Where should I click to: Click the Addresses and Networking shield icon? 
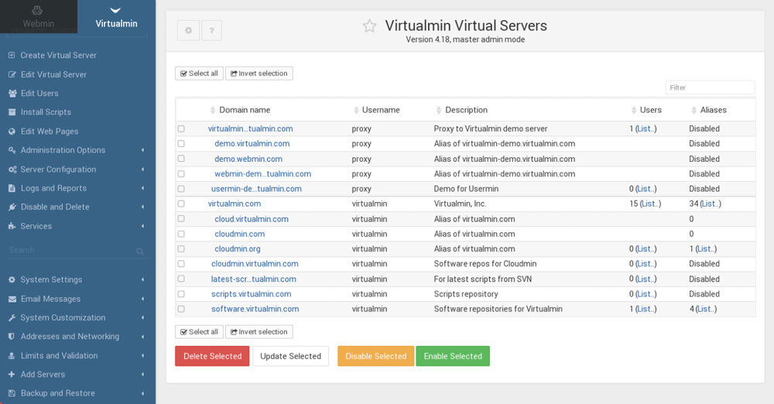tap(12, 337)
